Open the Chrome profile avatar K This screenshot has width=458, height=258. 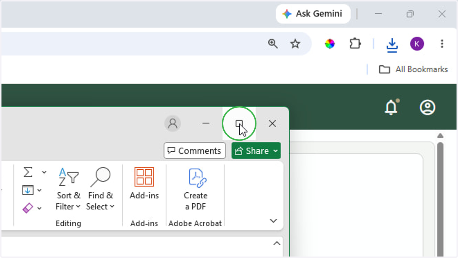pyautogui.click(x=417, y=44)
